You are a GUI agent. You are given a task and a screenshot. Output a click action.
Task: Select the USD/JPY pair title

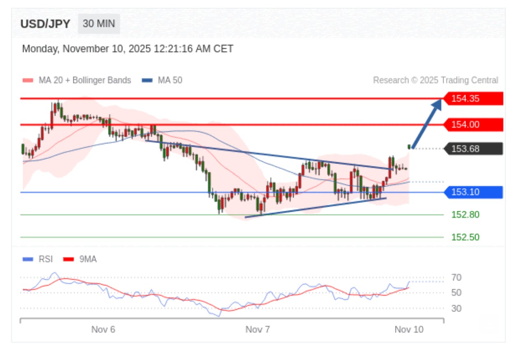45,23
